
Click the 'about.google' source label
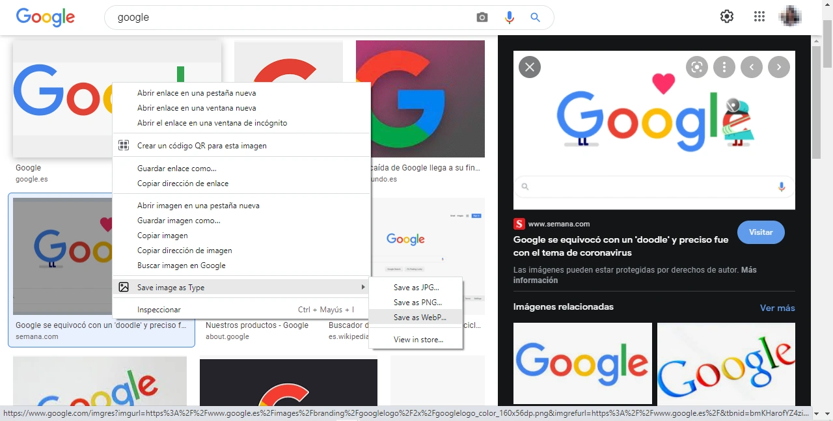(227, 336)
